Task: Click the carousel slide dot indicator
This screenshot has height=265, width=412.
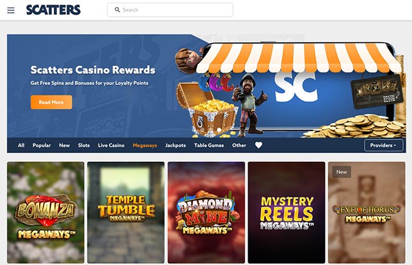Action: pos(219,130)
